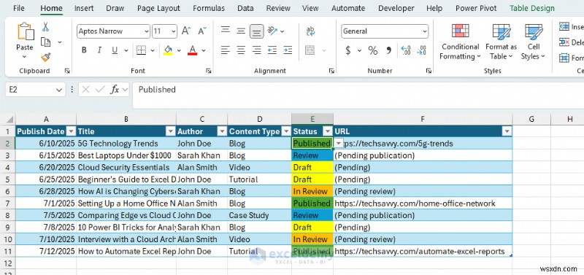584x275 pixels.
Task: Click the Paste clipboard icon
Action: [25, 31]
